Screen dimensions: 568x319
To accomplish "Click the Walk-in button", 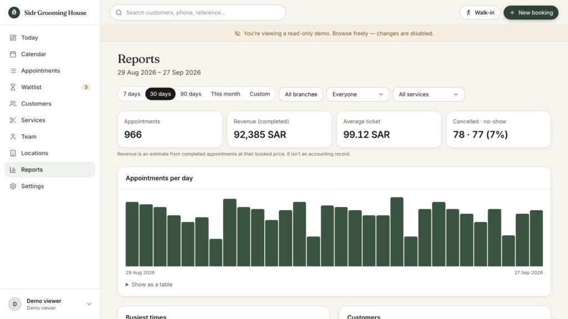I will click(480, 13).
